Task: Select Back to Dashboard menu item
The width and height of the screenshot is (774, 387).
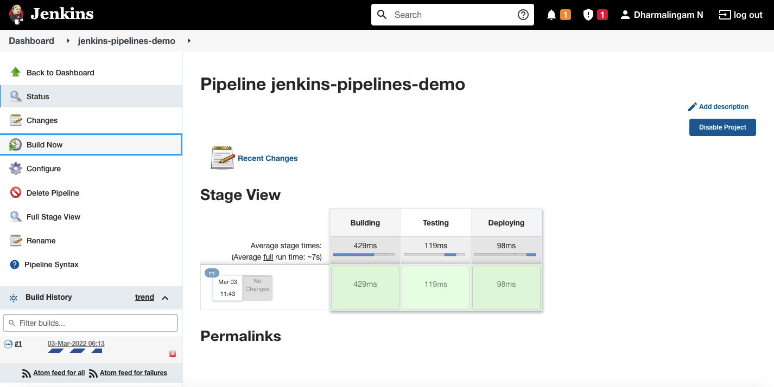Action: pos(60,73)
